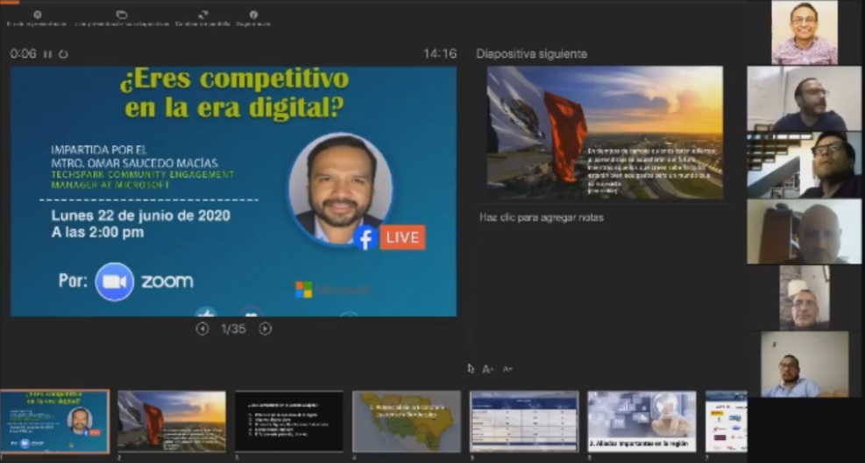The height and width of the screenshot is (463, 865).
Task: Jump to slide 2 flag thumbnail
Action: (172, 421)
